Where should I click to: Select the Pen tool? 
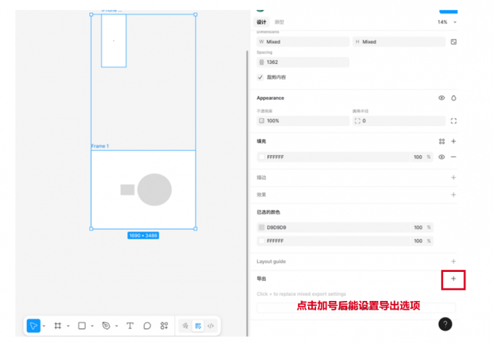[107, 326]
